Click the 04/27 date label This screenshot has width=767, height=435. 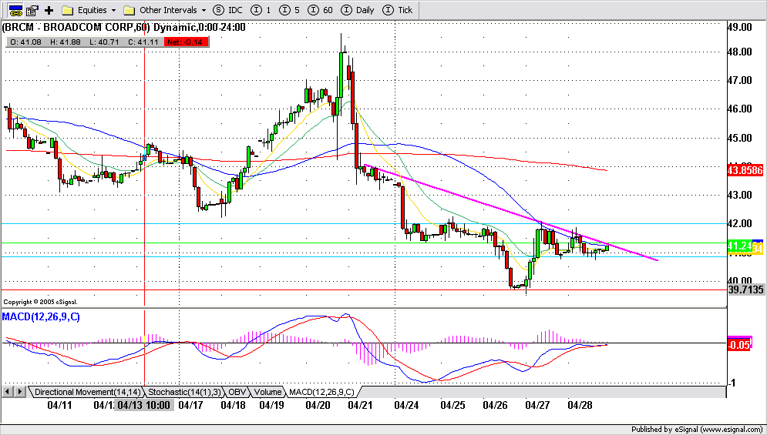click(537, 405)
